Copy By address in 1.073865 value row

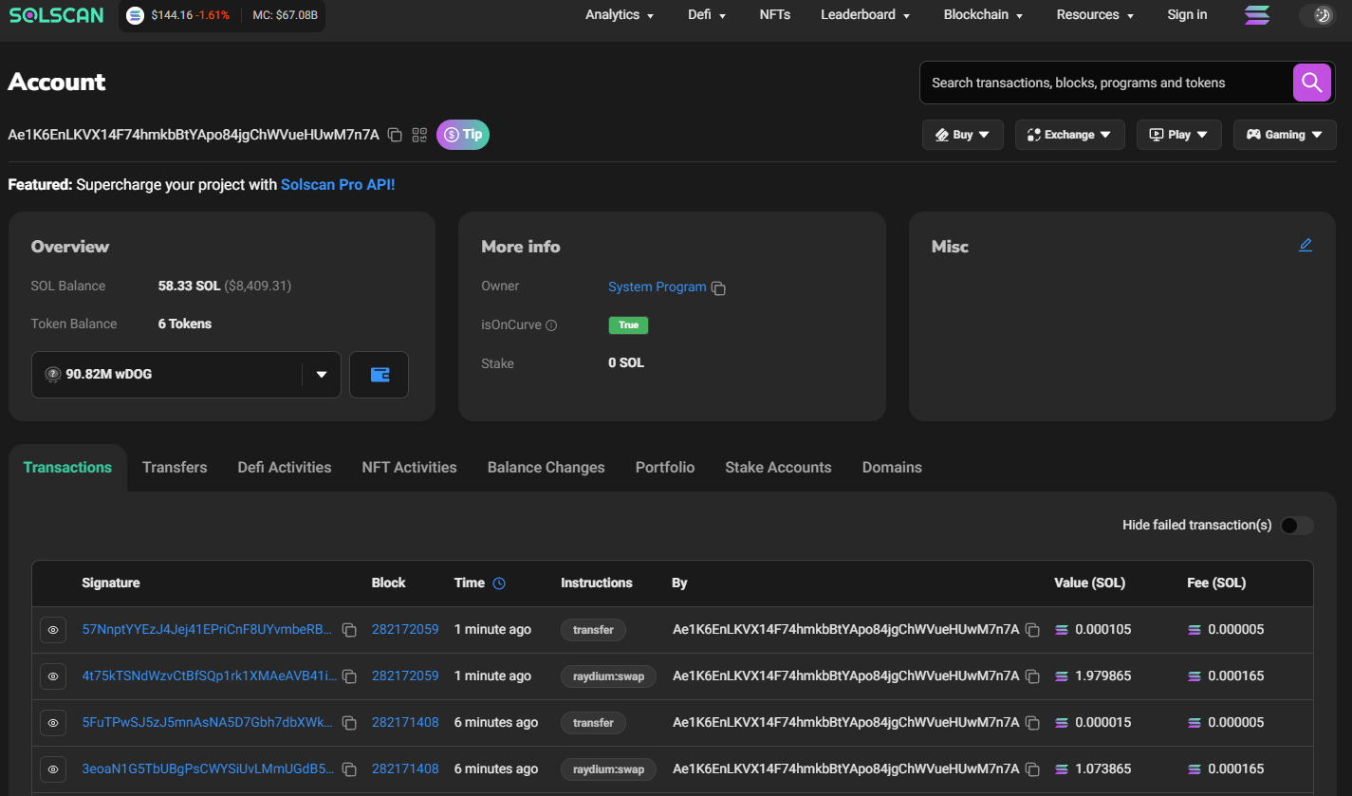pyautogui.click(x=1032, y=769)
